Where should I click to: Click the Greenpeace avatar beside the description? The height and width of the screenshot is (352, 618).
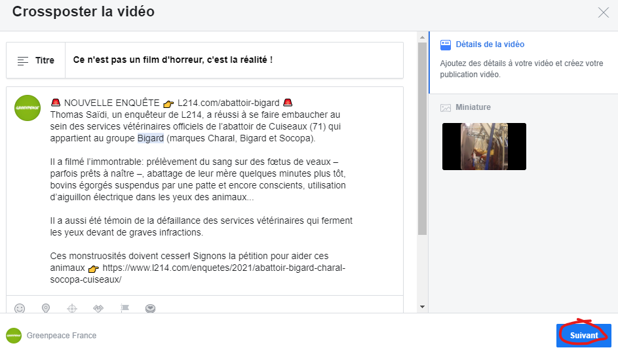(x=28, y=108)
